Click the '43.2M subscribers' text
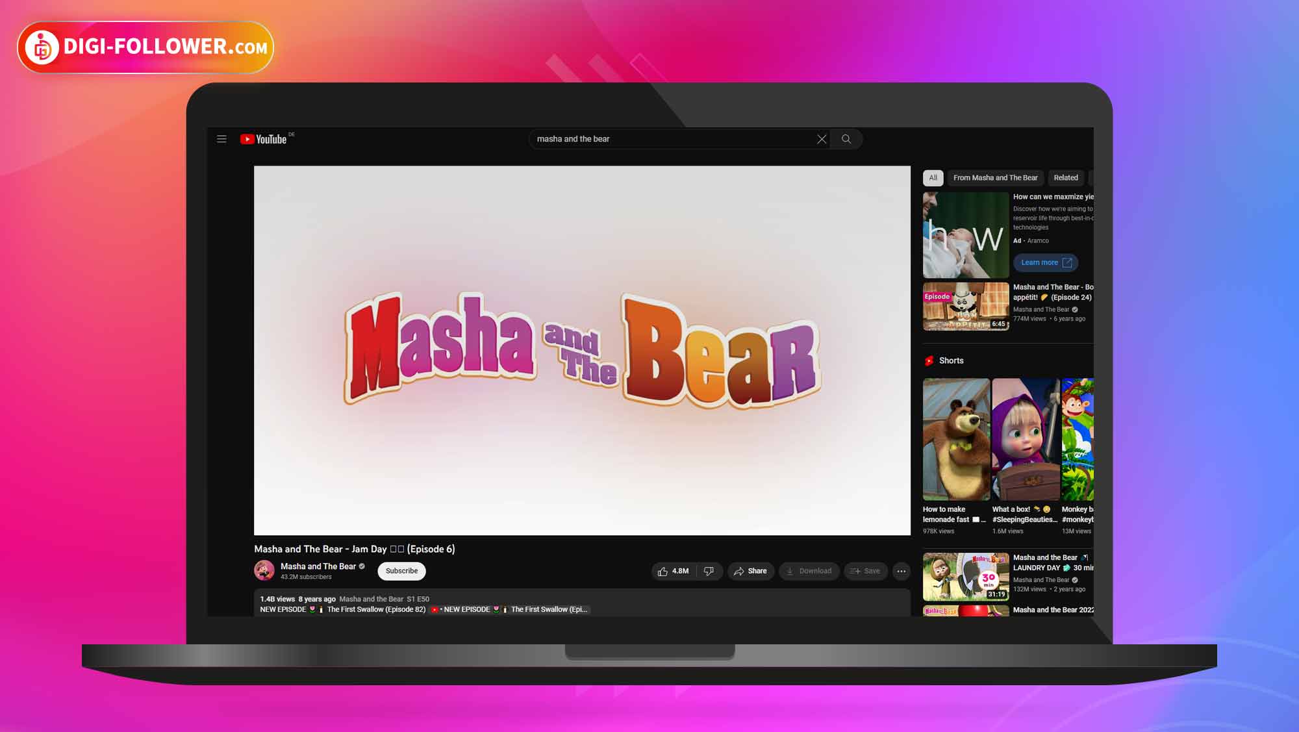This screenshot has width=1299, height=732. coord(306,577)
